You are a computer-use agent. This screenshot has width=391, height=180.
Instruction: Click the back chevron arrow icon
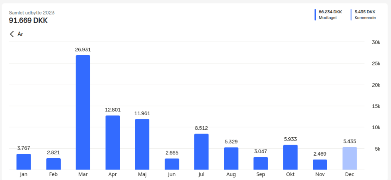(12, 34)
